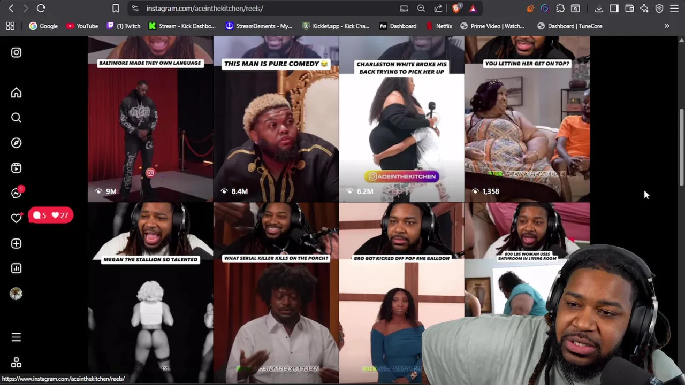Click the 8.4M view count
This screenshot has width=685, height=385.
pos(234,191)
